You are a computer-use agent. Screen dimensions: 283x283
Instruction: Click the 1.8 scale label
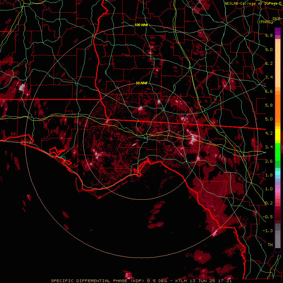pyautogui.click(x=269, y=175)
